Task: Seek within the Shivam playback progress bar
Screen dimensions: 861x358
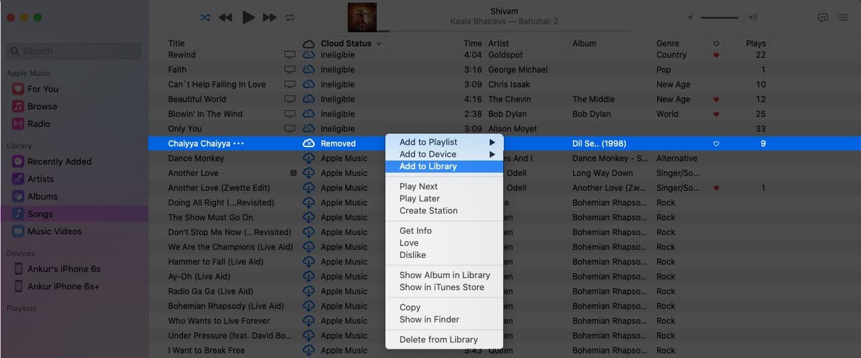Action: [504, 31]
